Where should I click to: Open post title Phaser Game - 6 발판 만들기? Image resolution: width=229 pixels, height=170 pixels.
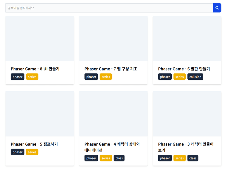click(x=184, y=69)
